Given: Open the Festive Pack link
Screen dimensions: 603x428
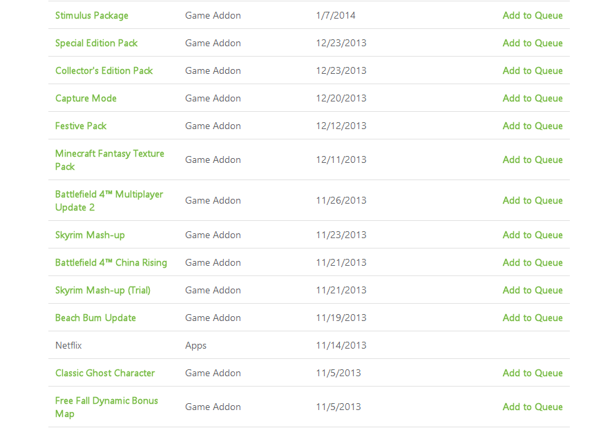Looking at the screenshot, I should click(81, 126).
